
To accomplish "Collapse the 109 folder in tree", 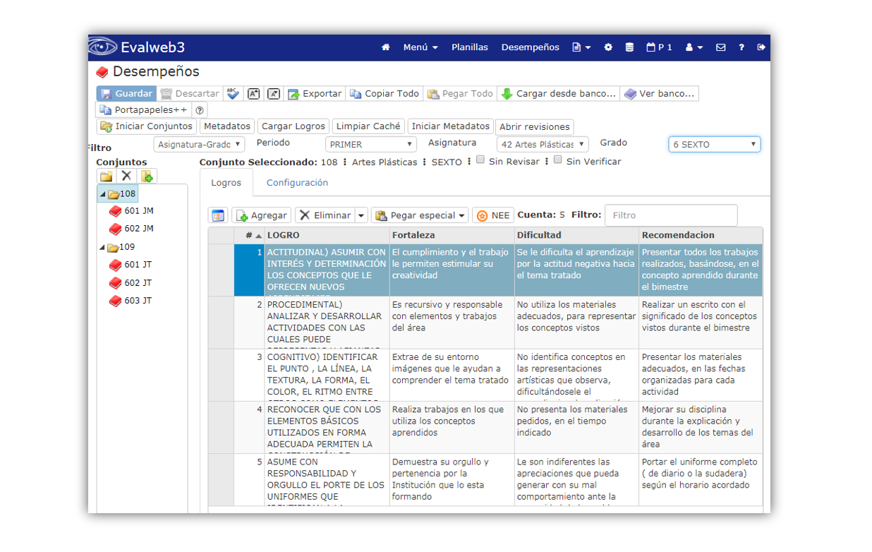I will pyautogui.click(x=102, y=248).
